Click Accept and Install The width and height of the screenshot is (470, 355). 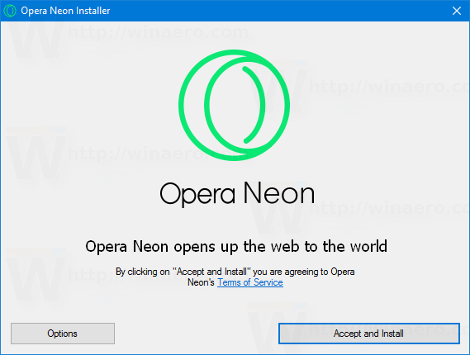[369, 334]
